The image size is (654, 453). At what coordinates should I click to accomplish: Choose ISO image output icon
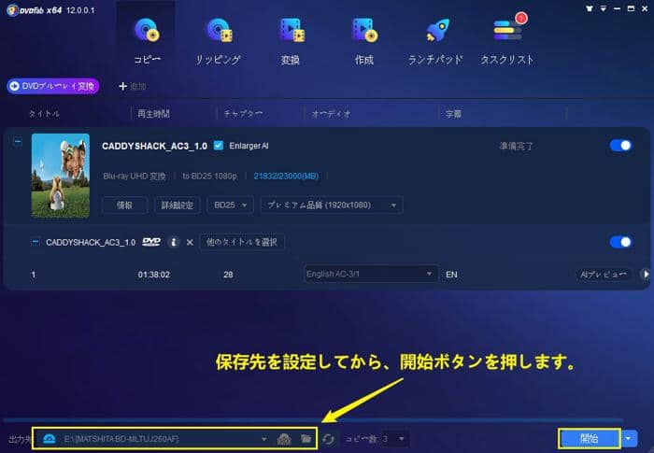coord(284,439)
